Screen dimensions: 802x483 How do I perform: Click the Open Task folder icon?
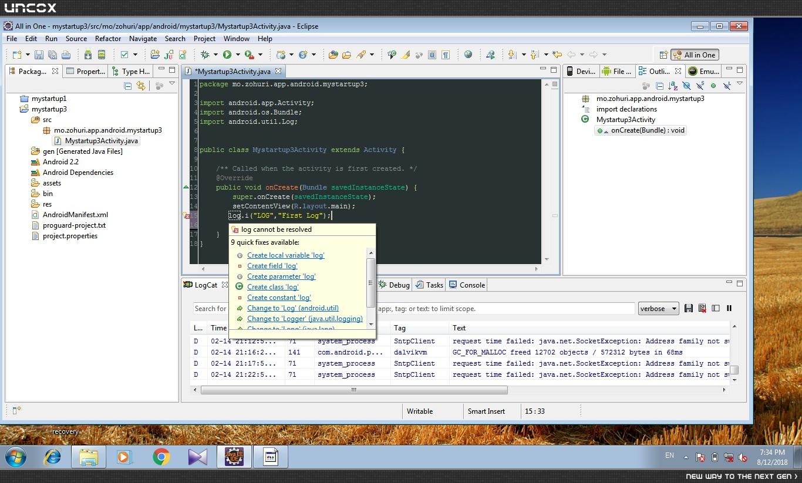(347, 55)
